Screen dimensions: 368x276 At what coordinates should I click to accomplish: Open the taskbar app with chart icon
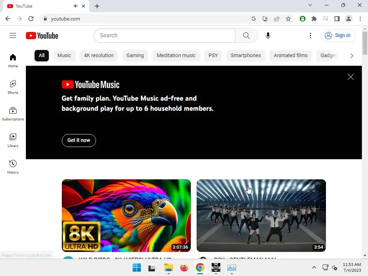[x=232, y=267]
